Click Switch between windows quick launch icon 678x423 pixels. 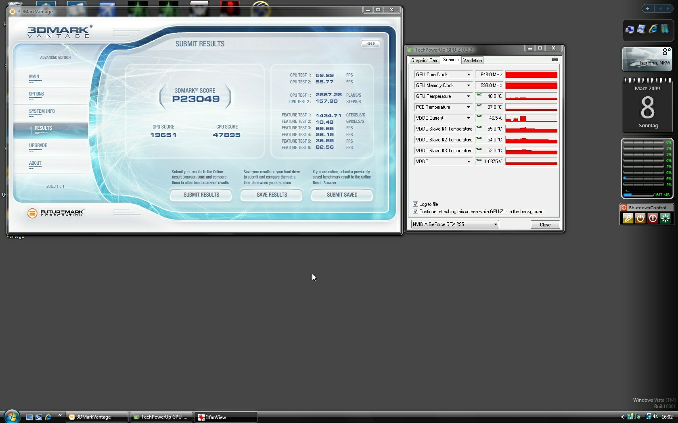pos(39,417)
